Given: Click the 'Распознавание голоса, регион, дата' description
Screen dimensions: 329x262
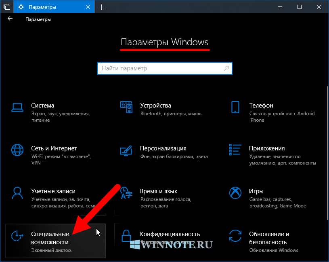Looking at the screenshot, I should click(x=166, y=203).
